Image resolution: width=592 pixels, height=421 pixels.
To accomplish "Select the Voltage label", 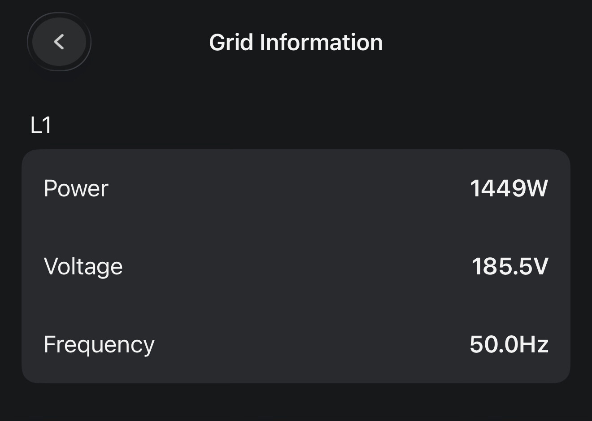I will [x=83, y=266].
